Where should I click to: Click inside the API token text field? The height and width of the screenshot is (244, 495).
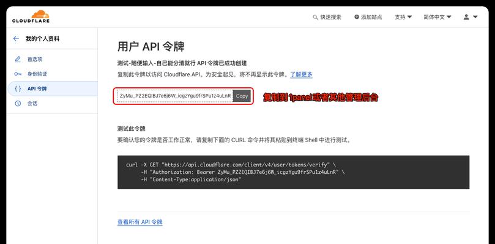pyautogui.click(x=175, y=96)
